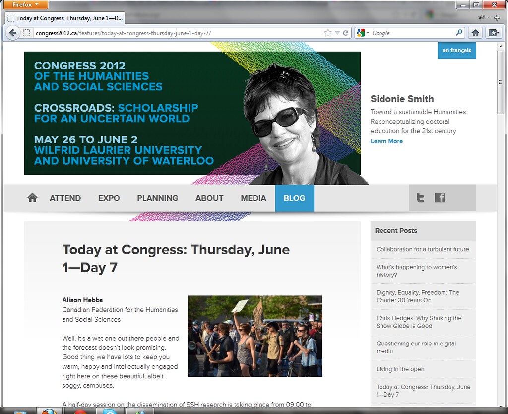Open the PLANNING menu item
This screenshot has width=508, height=414.
coord(157,198)
